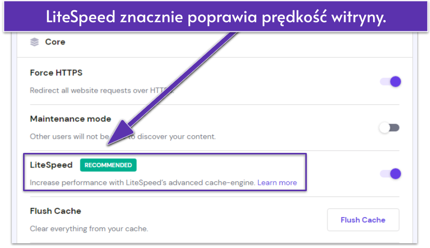430x248 pixels.
Task: Click the Core layers stack icon
Action: (34, 42)
